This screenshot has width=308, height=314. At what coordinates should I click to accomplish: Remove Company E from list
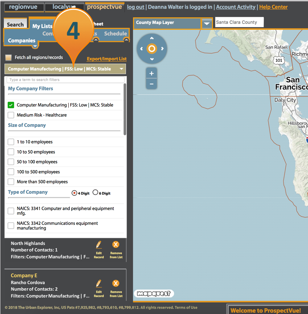click(116, 289)
